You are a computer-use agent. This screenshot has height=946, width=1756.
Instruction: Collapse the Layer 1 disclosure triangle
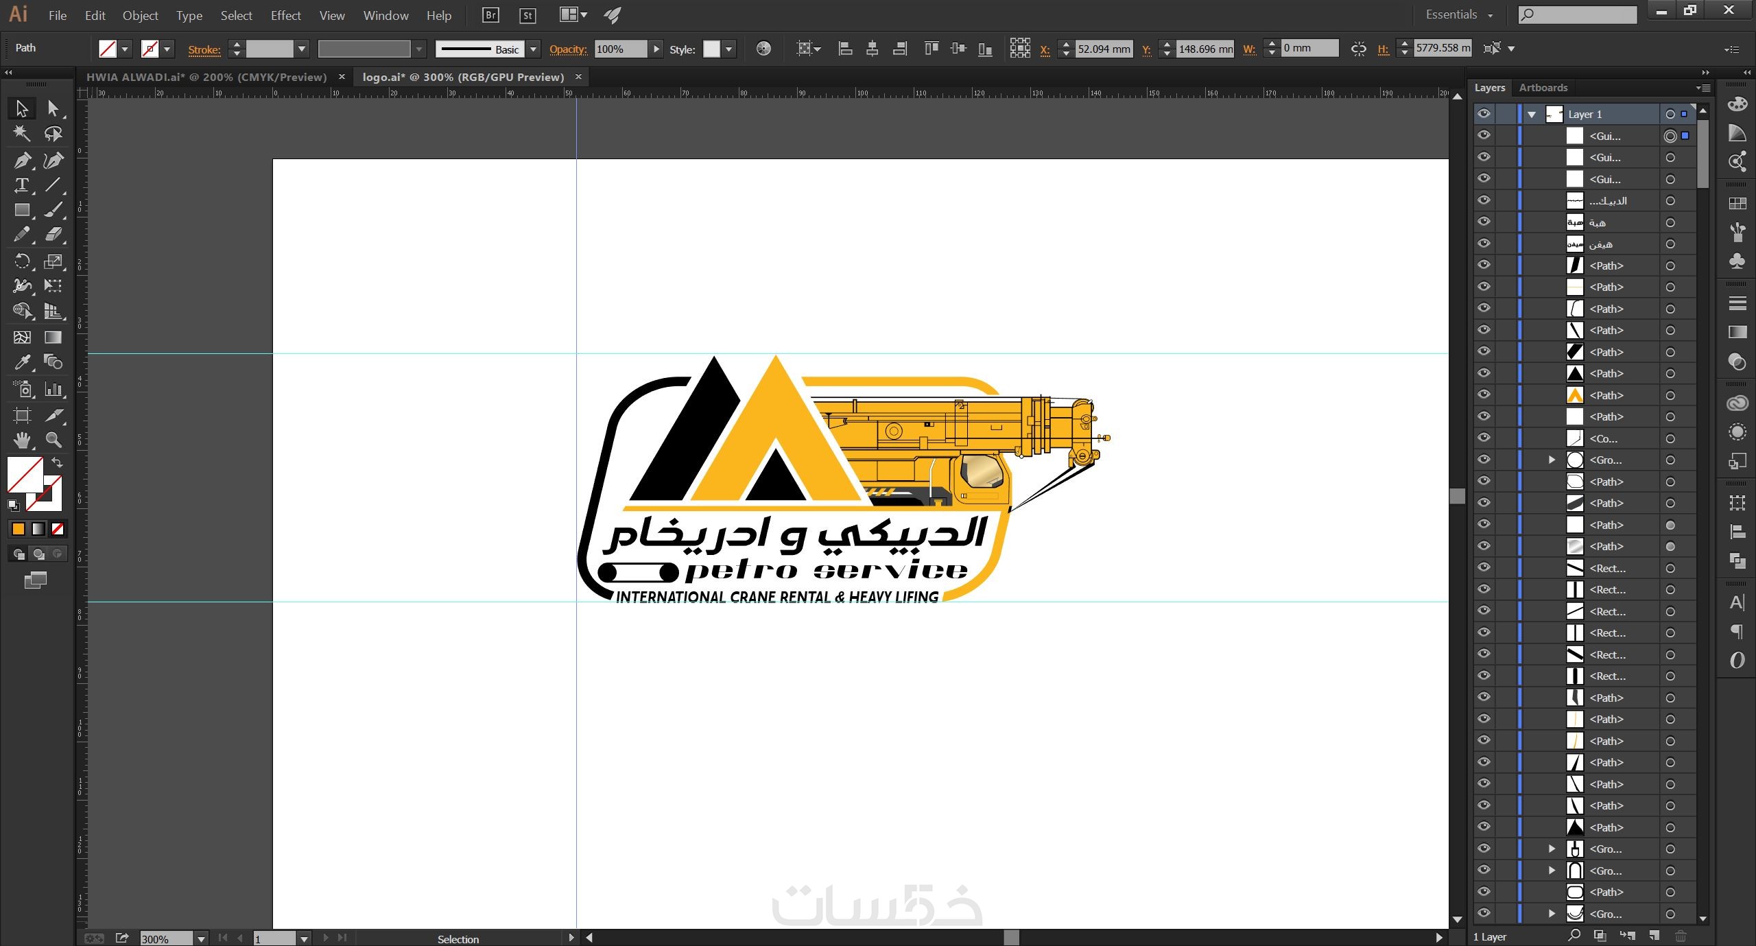coord(1532,115)
